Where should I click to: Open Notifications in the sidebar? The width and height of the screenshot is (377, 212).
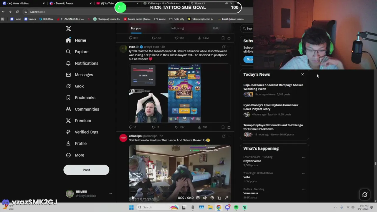[82, 63]
